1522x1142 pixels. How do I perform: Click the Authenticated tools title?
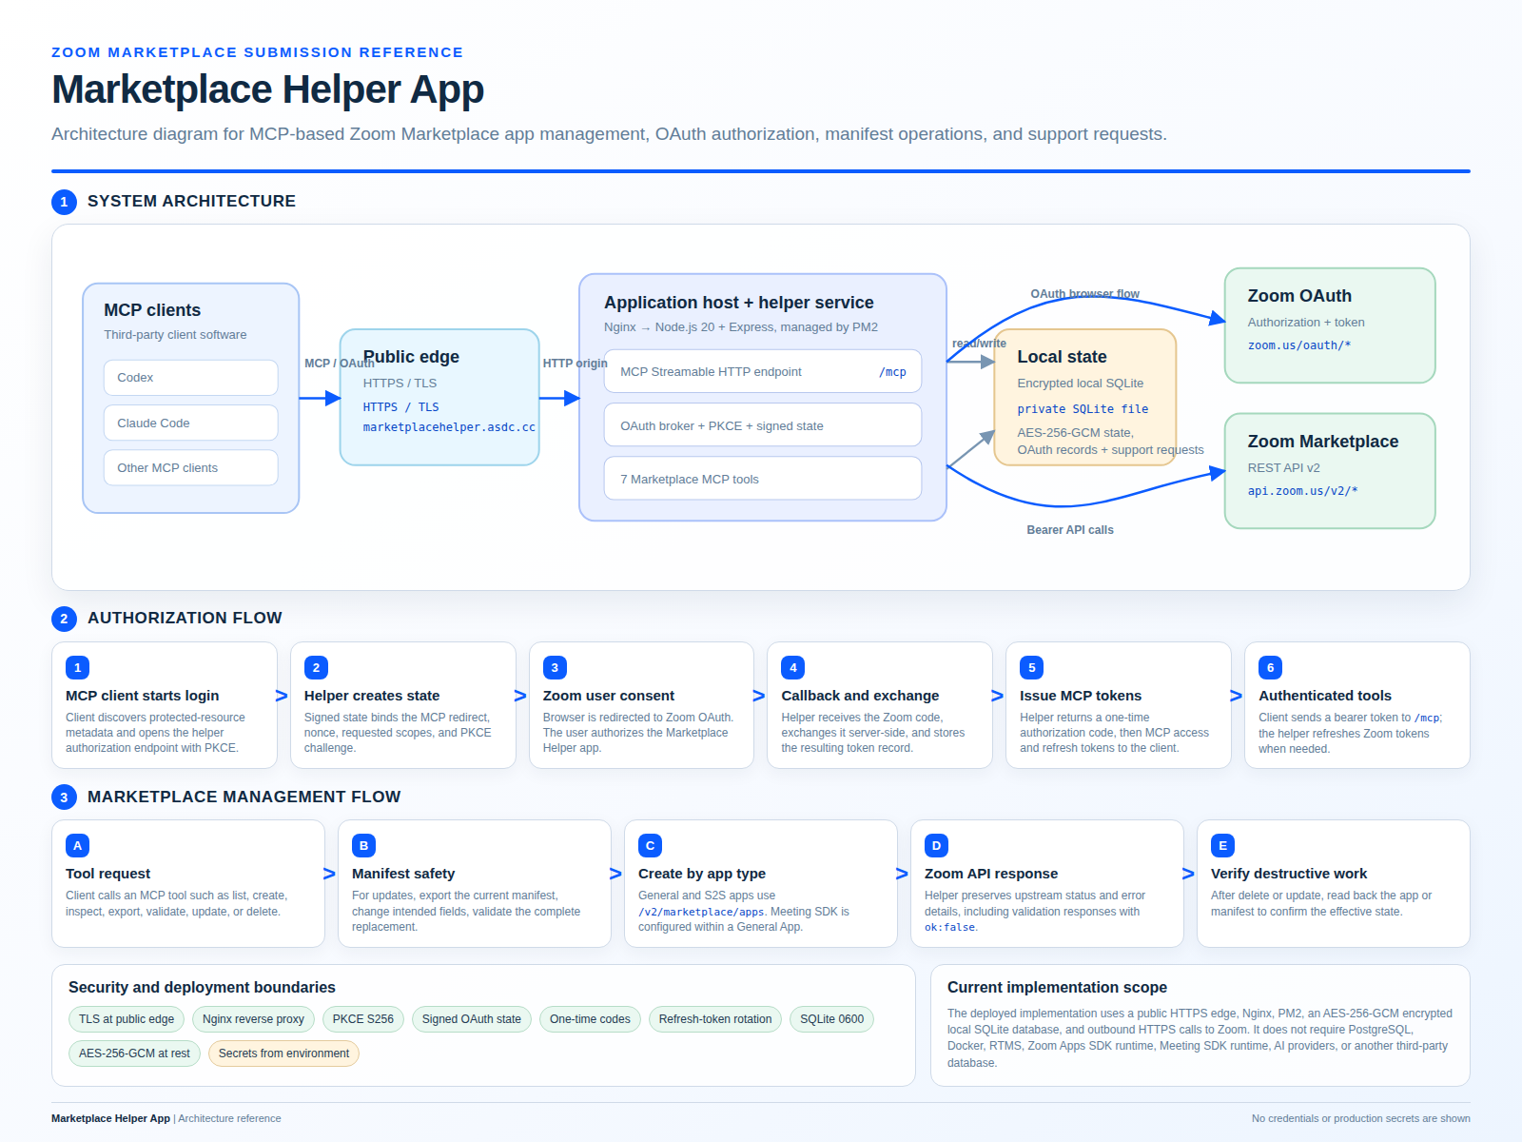[x=1325, y=696]
